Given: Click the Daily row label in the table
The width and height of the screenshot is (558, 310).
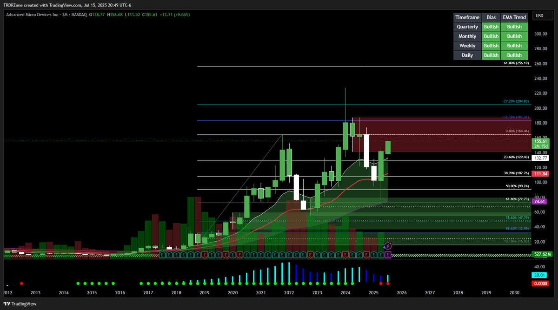Looking at the screenshot, I should click(467, 55).
